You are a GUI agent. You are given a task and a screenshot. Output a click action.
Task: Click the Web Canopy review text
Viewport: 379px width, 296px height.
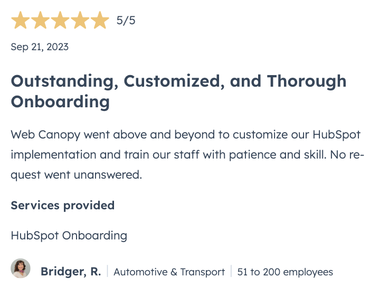click(187, 155)
